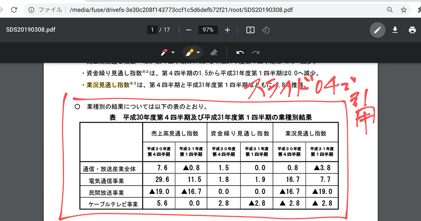Zoom out with the minus button
421x221 pixels.
[189, 30]
